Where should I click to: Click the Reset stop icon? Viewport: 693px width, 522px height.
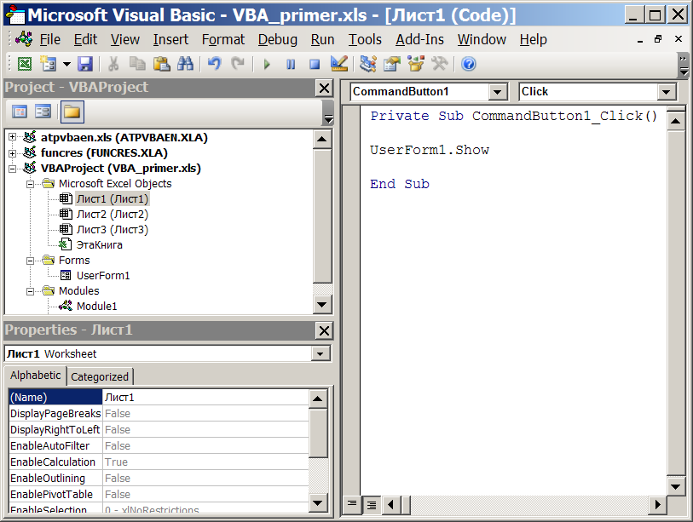[x=315, y=65]
